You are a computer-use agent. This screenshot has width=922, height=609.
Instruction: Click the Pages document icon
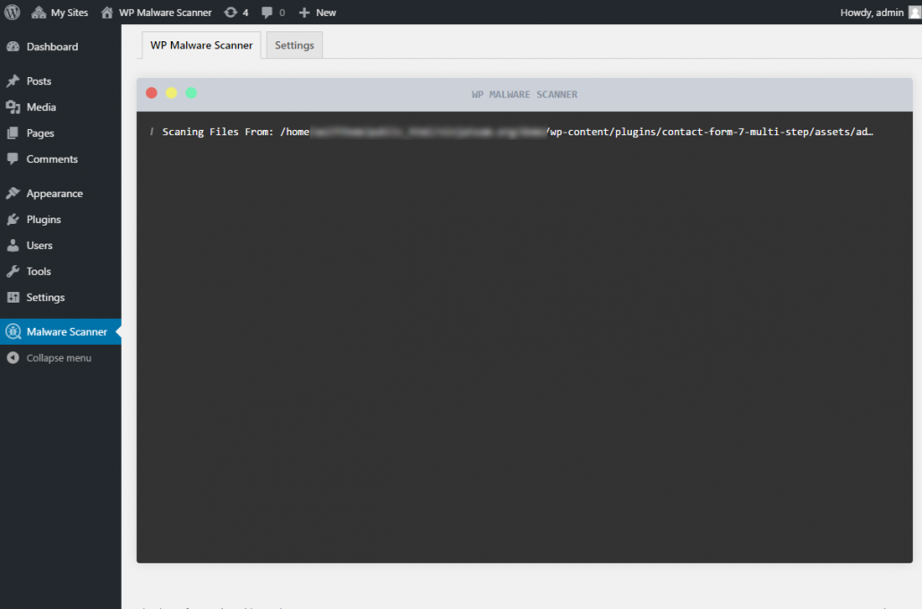pyautogui.click(x=13, y=133)
